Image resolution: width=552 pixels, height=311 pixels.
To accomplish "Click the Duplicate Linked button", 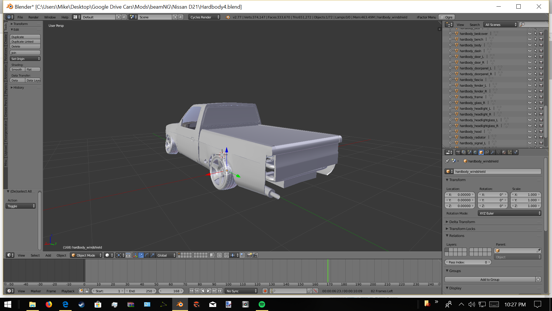I will tap(25, 42).
